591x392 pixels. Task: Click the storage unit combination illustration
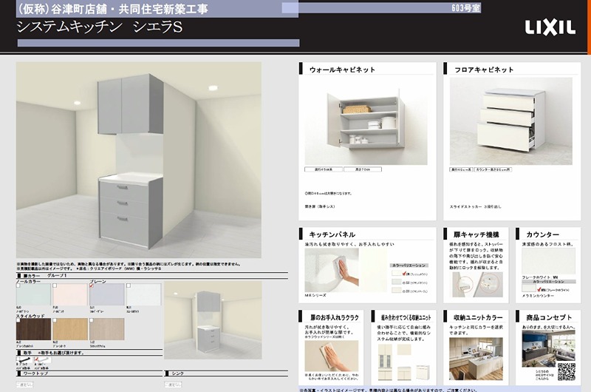click(x=403, y=362)
